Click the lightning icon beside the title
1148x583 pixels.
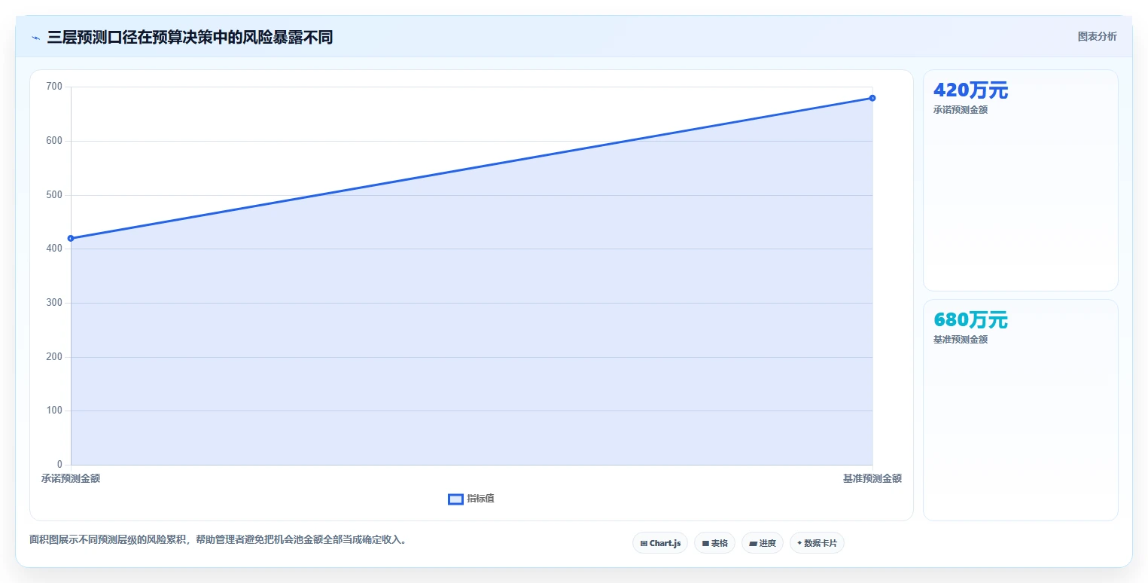pyautogui.click(x=35, y=38)
